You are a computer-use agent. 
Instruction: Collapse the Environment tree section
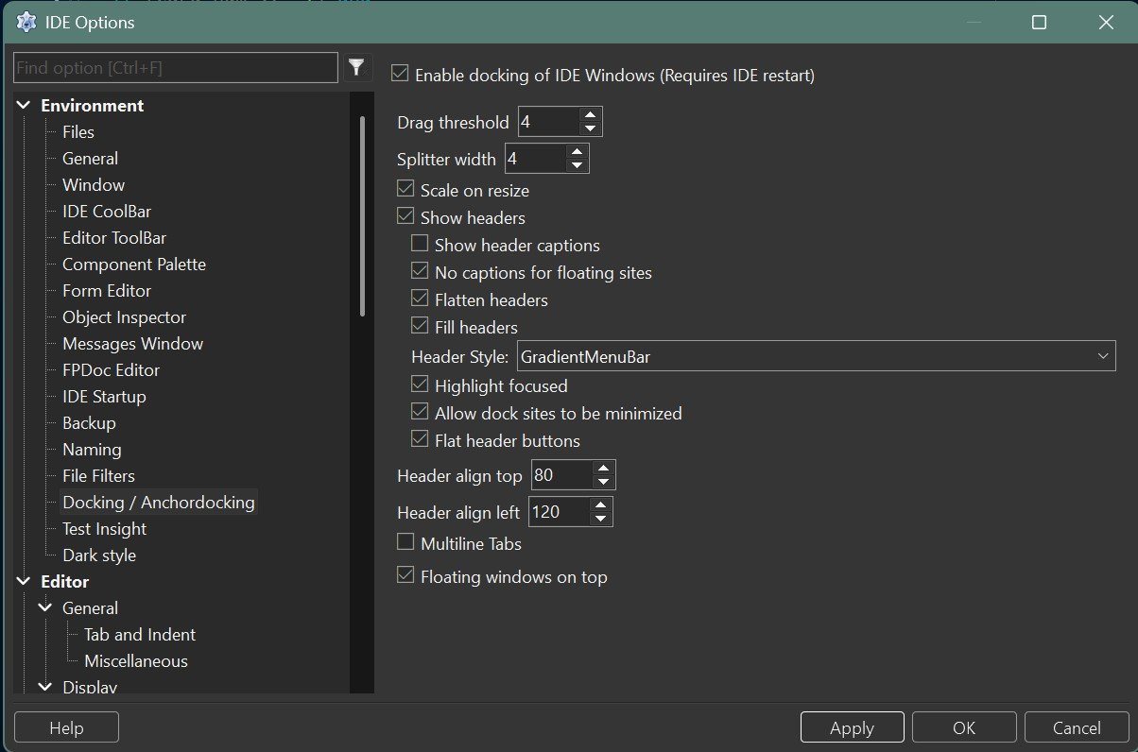(x=23, y=105)
